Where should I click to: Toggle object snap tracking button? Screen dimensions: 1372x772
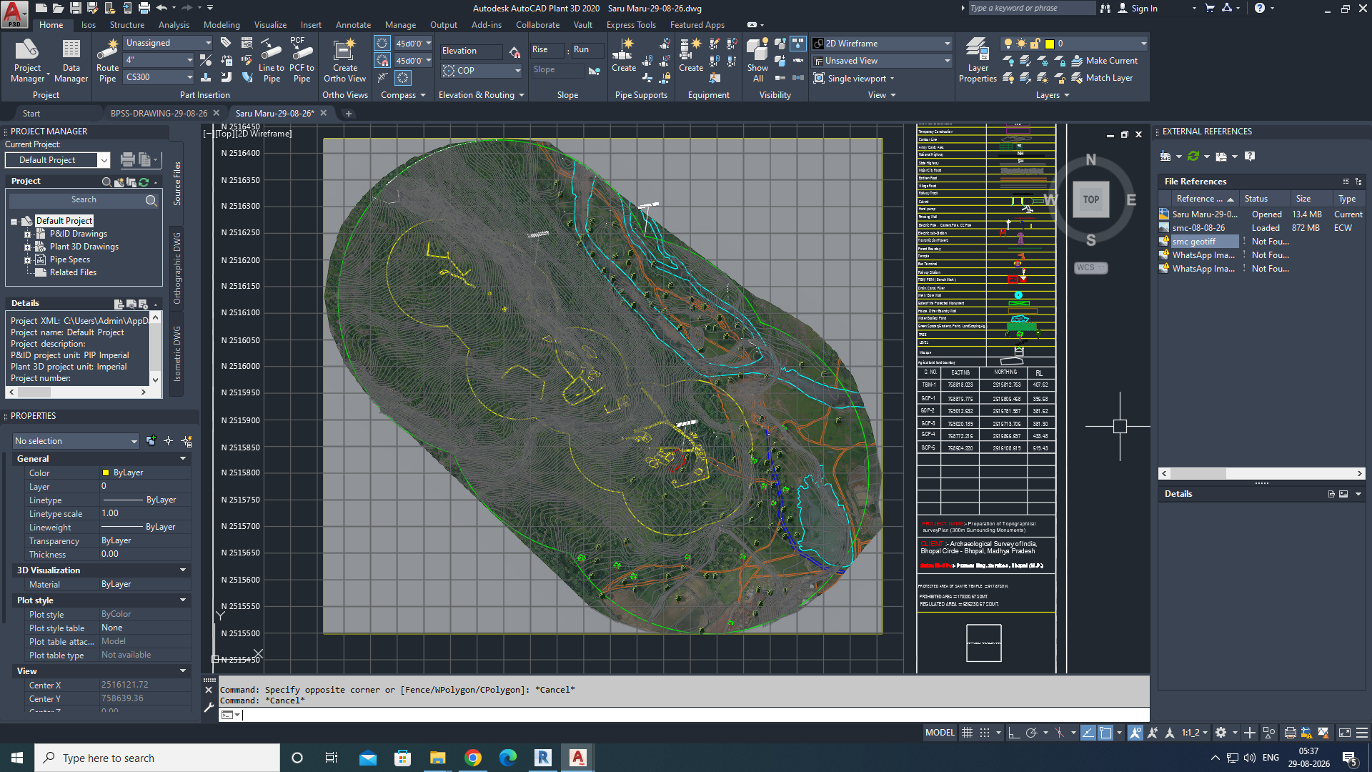point(1088,733)
